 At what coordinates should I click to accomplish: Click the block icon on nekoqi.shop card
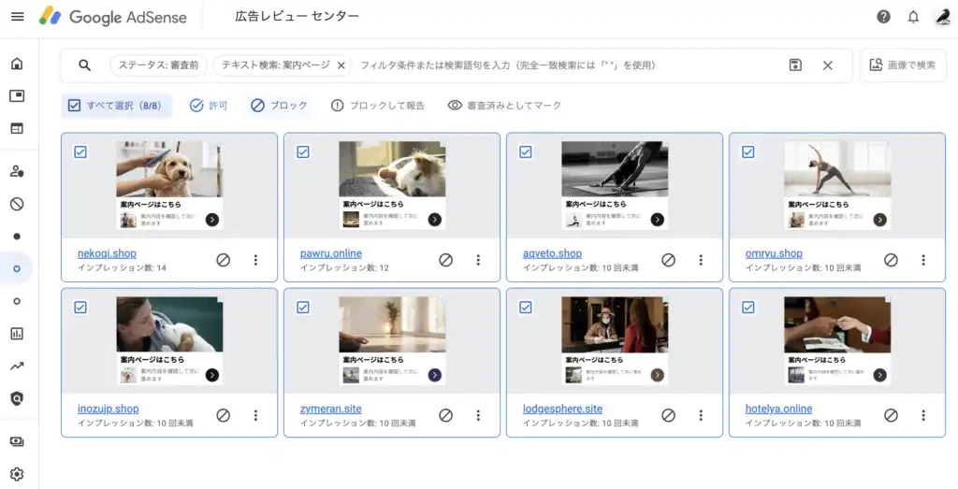coord(223,260)
